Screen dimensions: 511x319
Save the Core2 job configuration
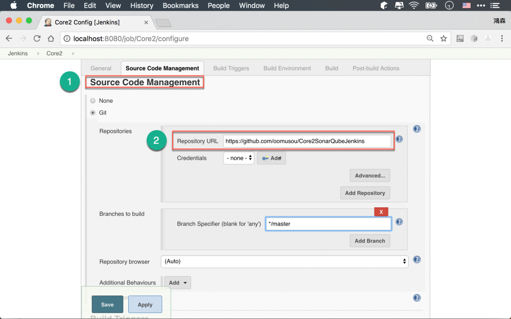click(x=107, y=304)
